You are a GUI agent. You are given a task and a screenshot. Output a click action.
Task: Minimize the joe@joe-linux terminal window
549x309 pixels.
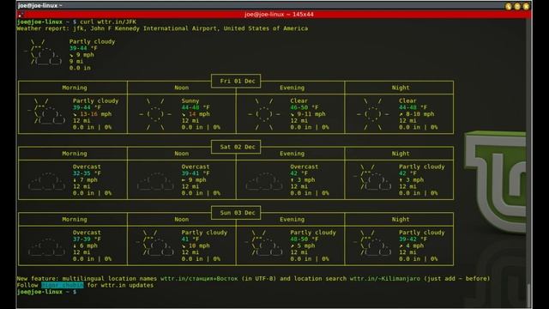tap(509, 6)
